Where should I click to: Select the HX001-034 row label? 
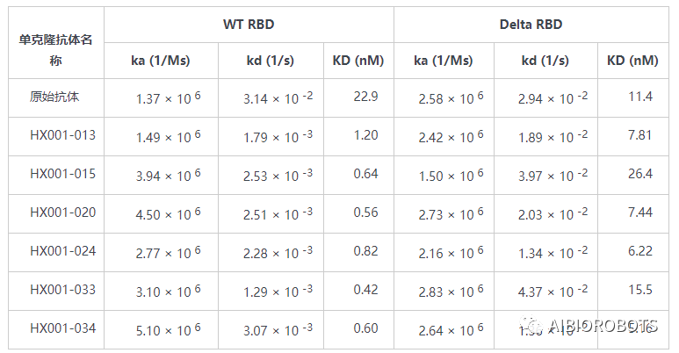(62, 328)
